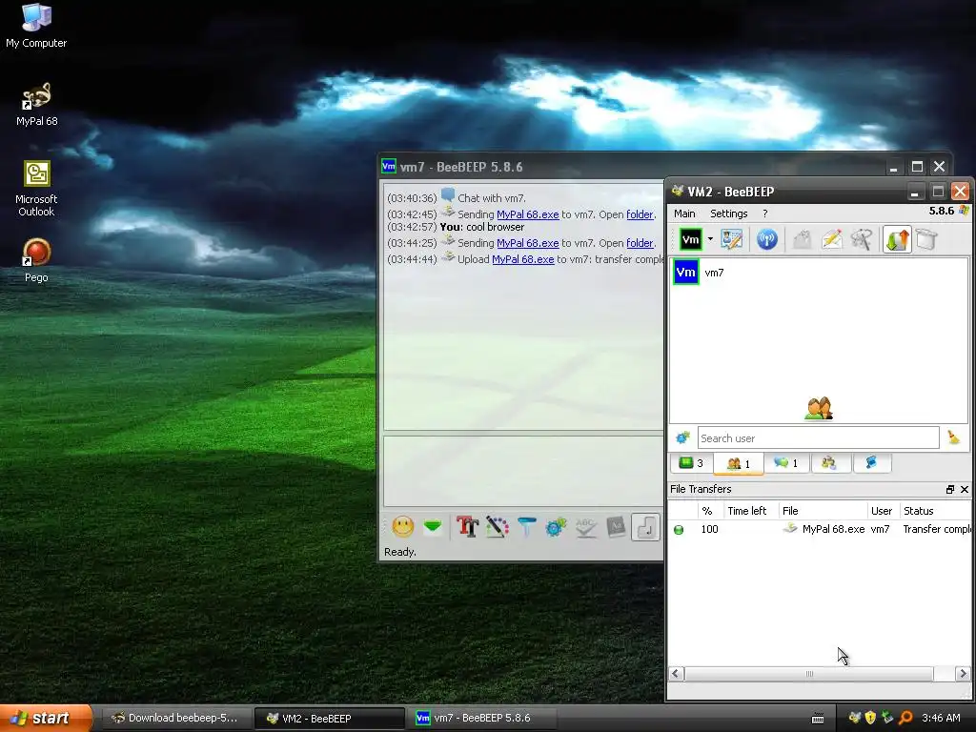Click the User column header
This screenshot has height=732, width=976.
coord(882,511)
